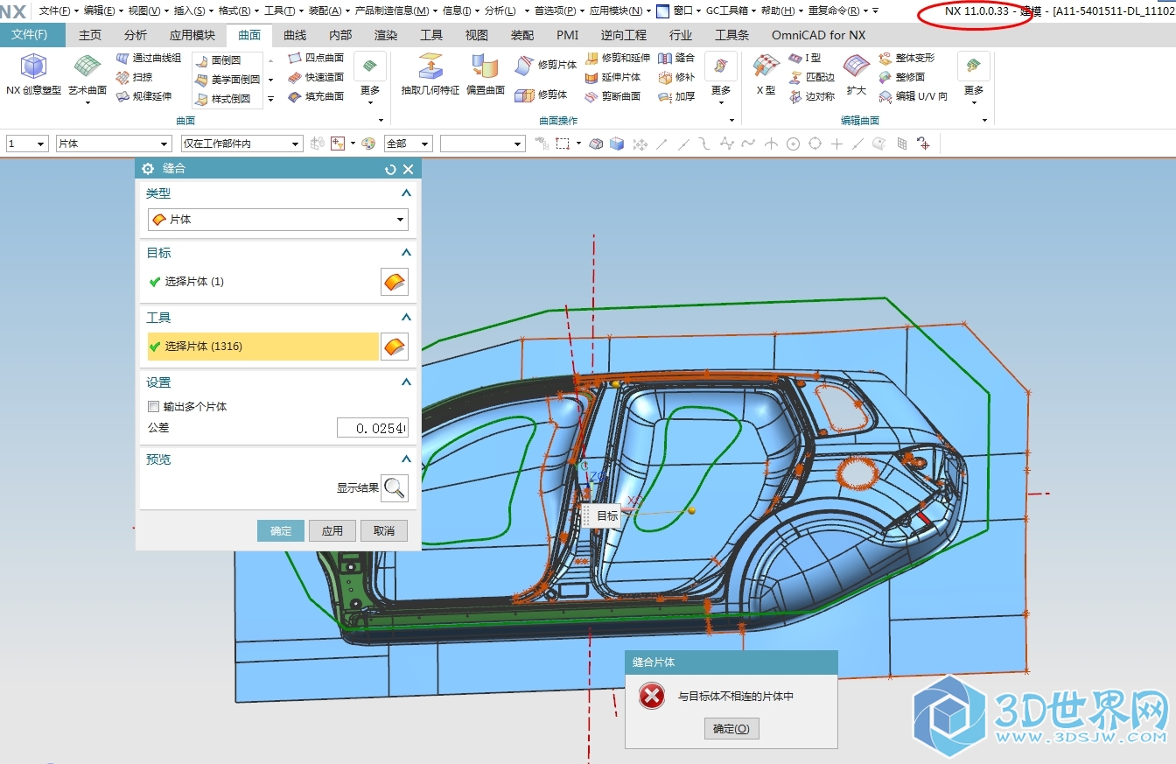1176x764 pixels.
Task: Select the 剪断曲面 command
Action: point(612,96)
